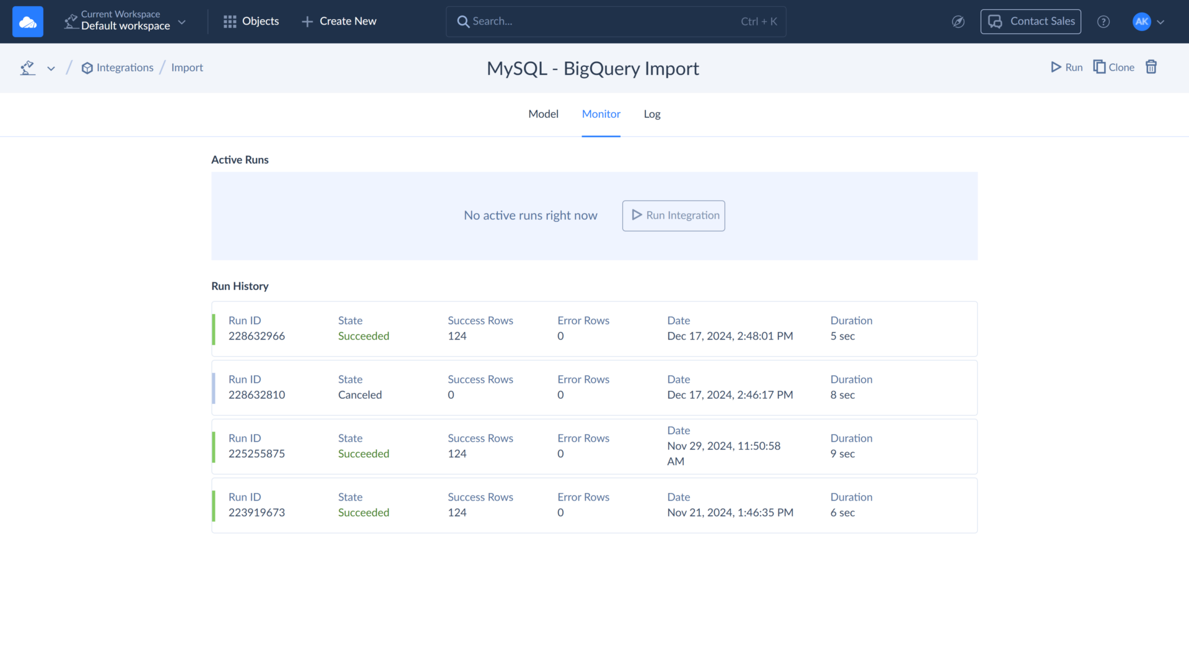
Task: Open the help question mark icon
Action: point(1104,21)
